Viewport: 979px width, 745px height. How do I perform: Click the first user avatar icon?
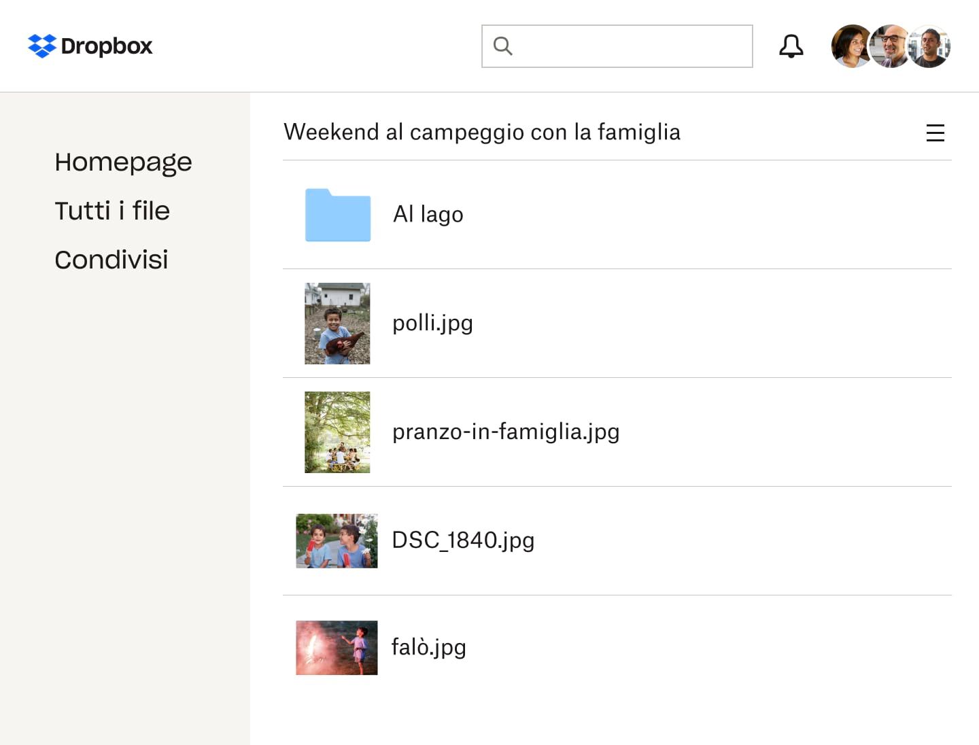coord(852,46)
